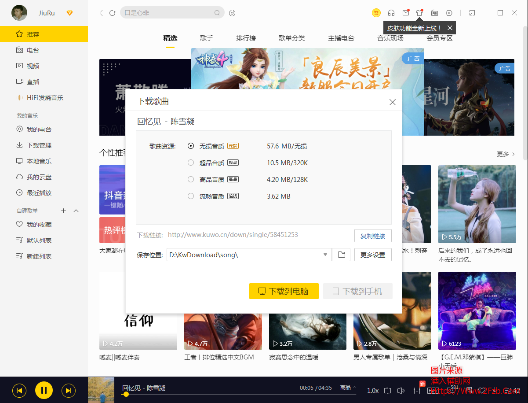The image size is (528, 403).
Task: Switch to the 排行榜 tab
Action: pos(246,38)
